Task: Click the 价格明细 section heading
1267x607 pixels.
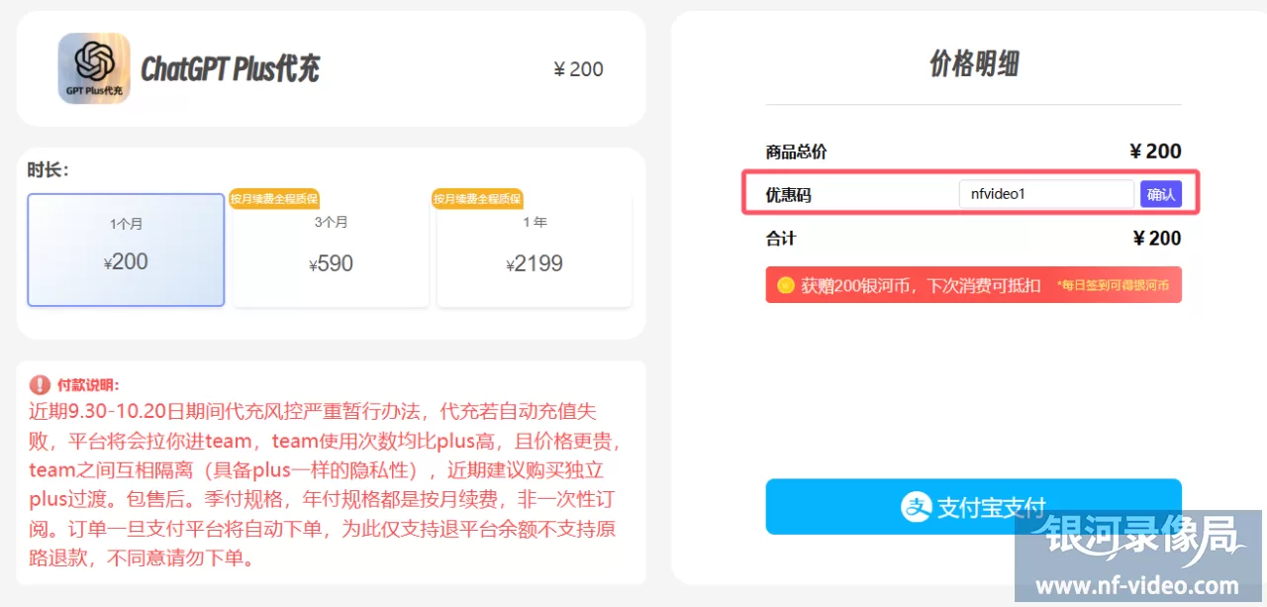Action: (x=973, y=61)
